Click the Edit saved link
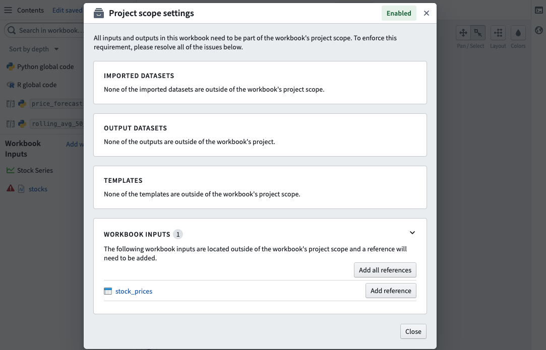The image size is (546, 350). coord(67,10)
